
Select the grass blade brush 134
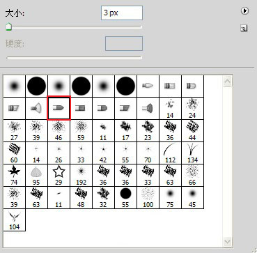click(x=192, y=153)
